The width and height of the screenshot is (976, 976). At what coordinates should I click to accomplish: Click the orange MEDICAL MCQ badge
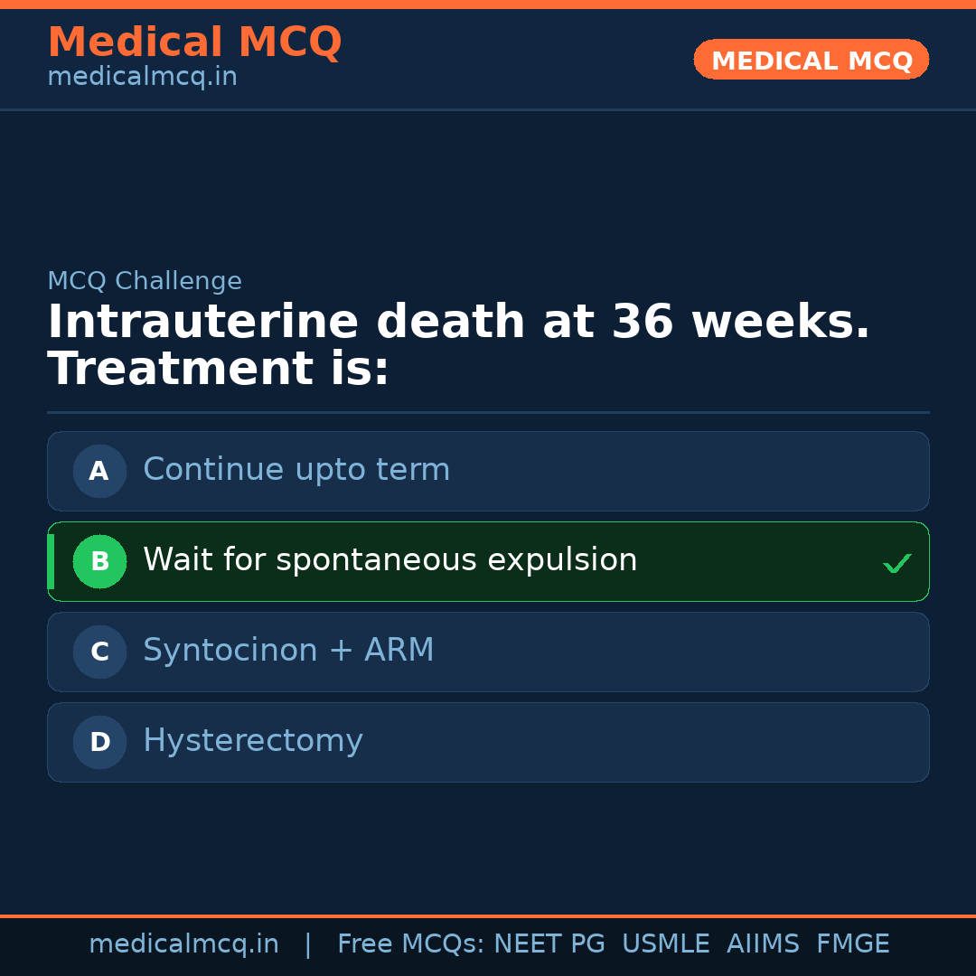point(811,61)
